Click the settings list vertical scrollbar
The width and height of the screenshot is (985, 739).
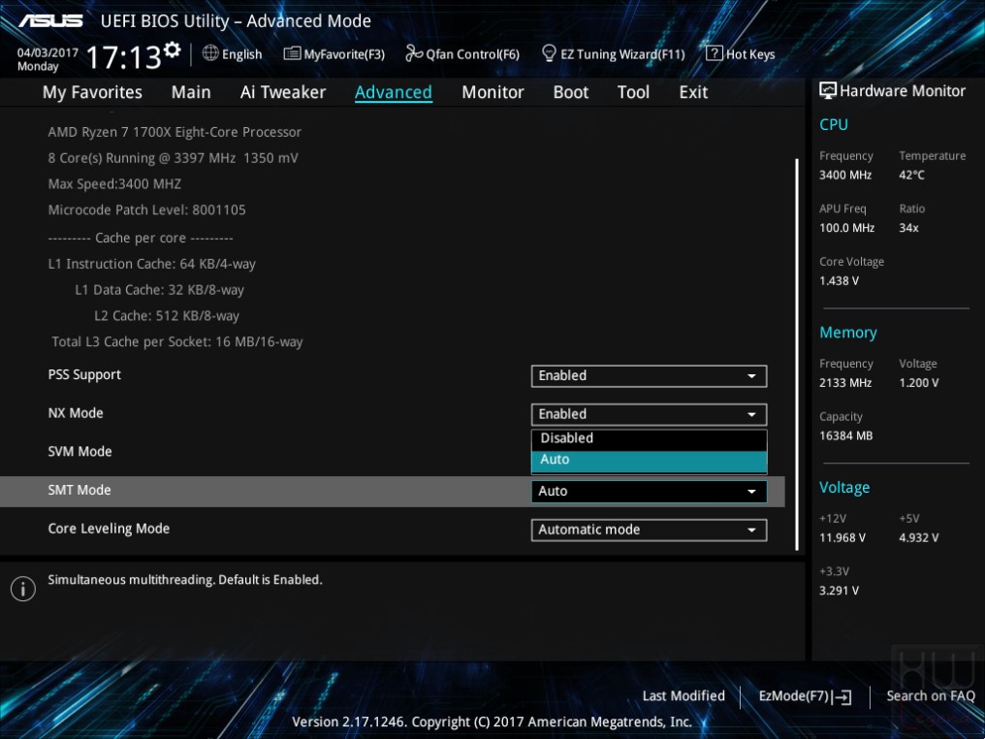click(797, 354)
